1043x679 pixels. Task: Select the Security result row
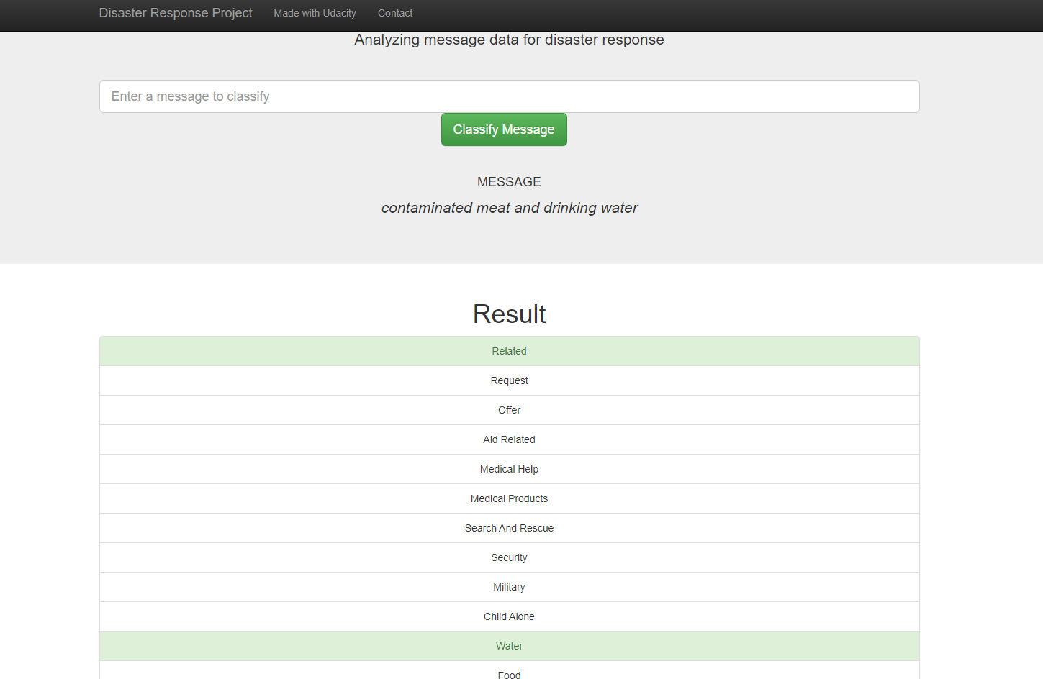tap(509, 557)
